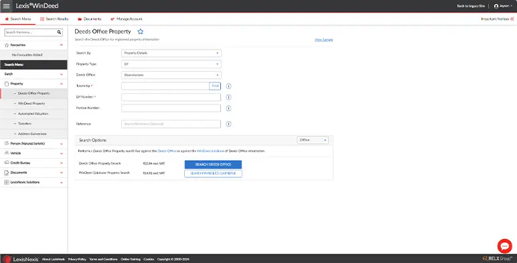Click the Vehicle icon in sidebar

coord(7,153)
